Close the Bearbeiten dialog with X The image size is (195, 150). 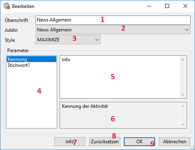tap(185, 6)
